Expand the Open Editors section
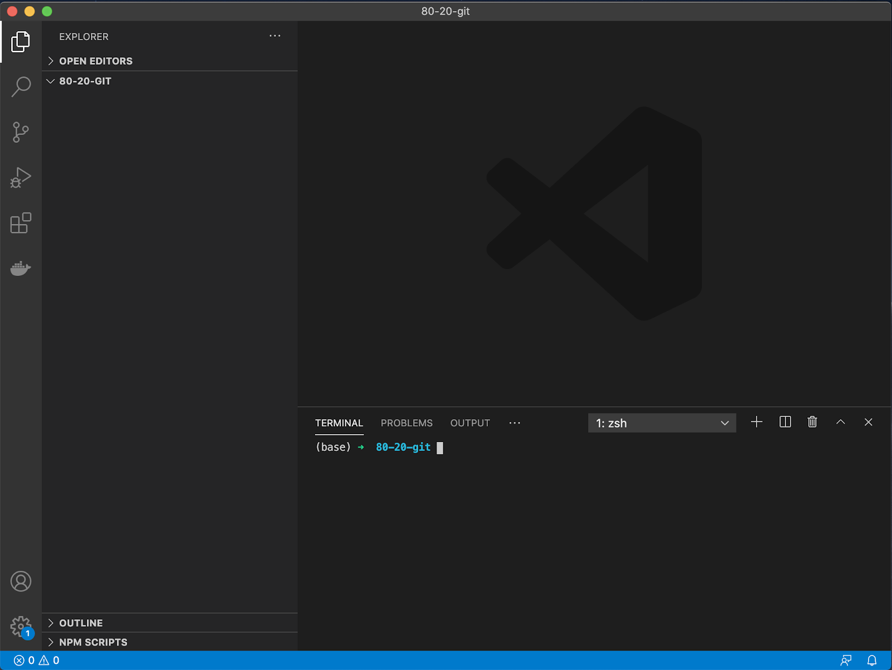Screen dimensions: 892x670 coord(95,61)
